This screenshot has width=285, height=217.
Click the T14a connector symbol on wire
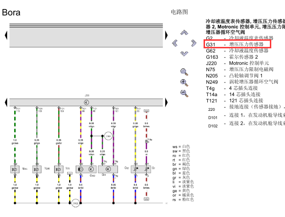(146, 142)
